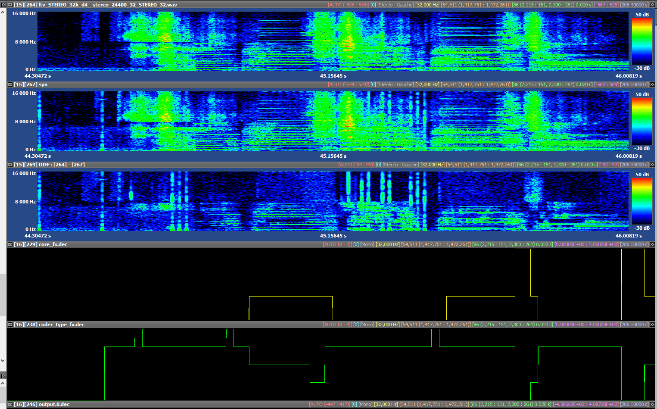Close the ltv_STEREO wav spectrogram panel
The image size is (657, 409).
(x=652, y=5)
